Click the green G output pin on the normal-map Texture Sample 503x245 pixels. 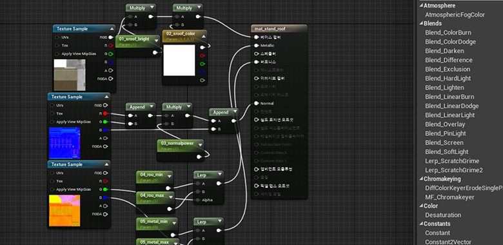pyautogui.click(x=105, y=122)
